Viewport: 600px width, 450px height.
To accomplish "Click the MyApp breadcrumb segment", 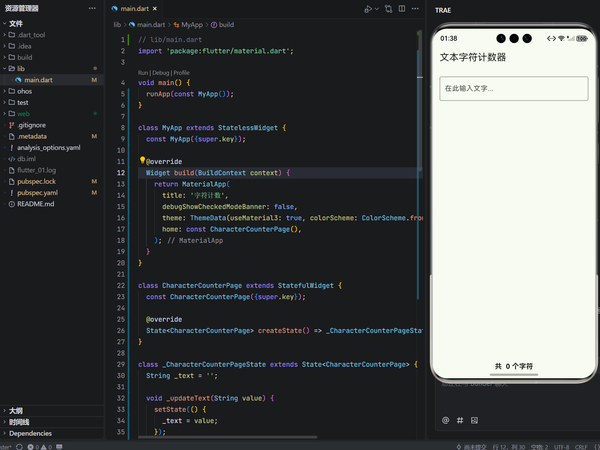I will [x=188, y=25].
